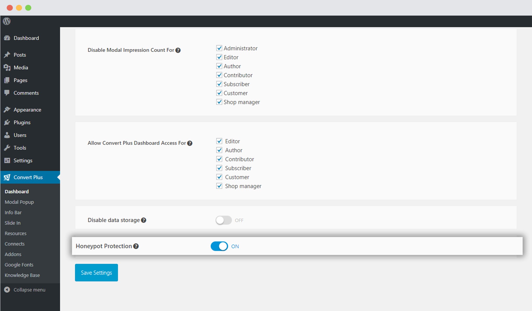Click the Collapse menu label

[29, 290]
